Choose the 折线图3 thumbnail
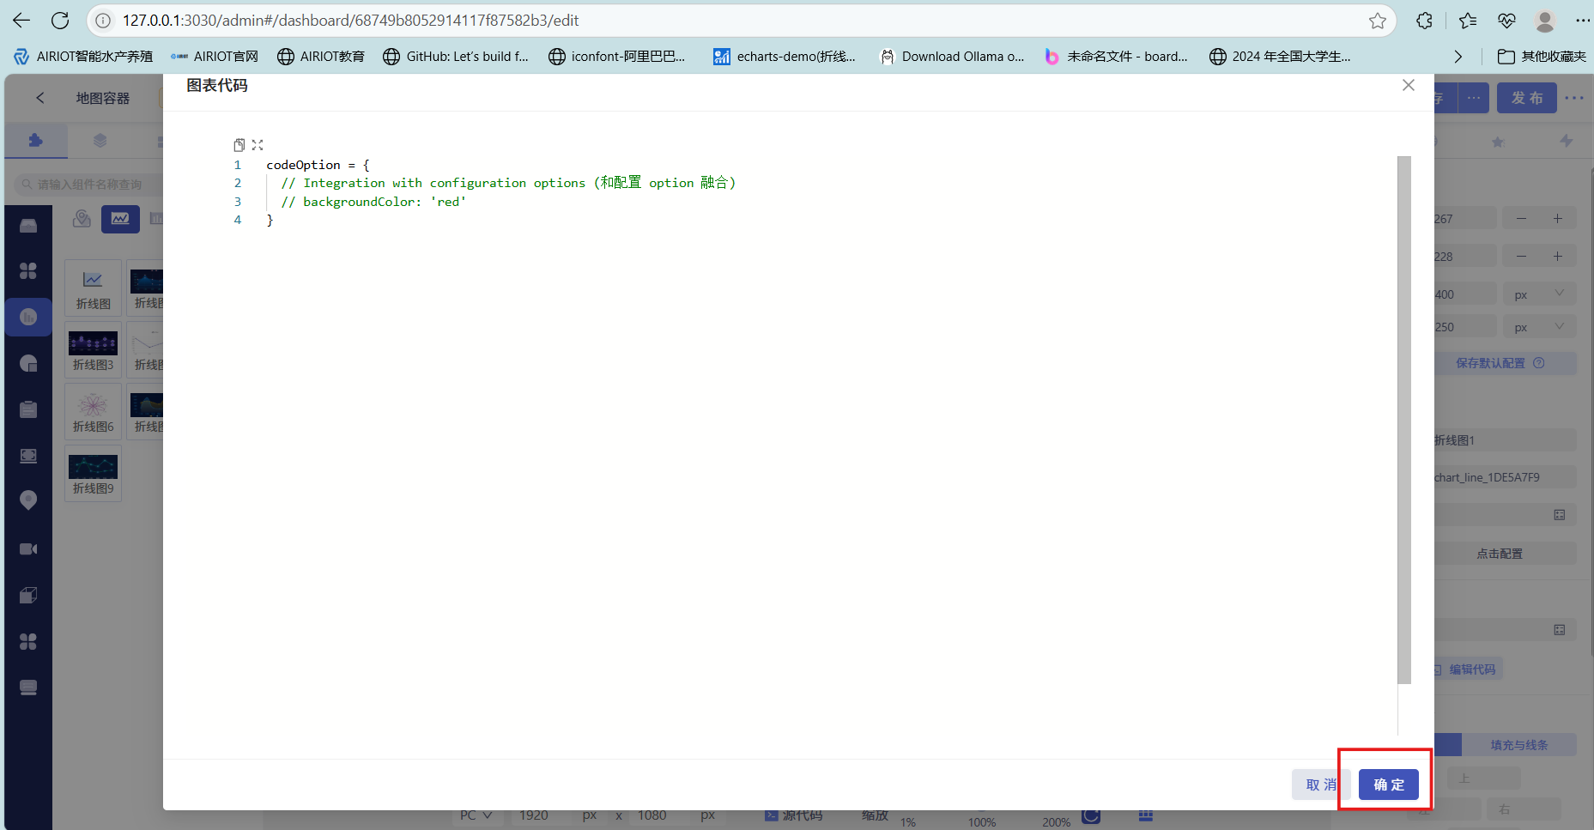 [93, 349]
